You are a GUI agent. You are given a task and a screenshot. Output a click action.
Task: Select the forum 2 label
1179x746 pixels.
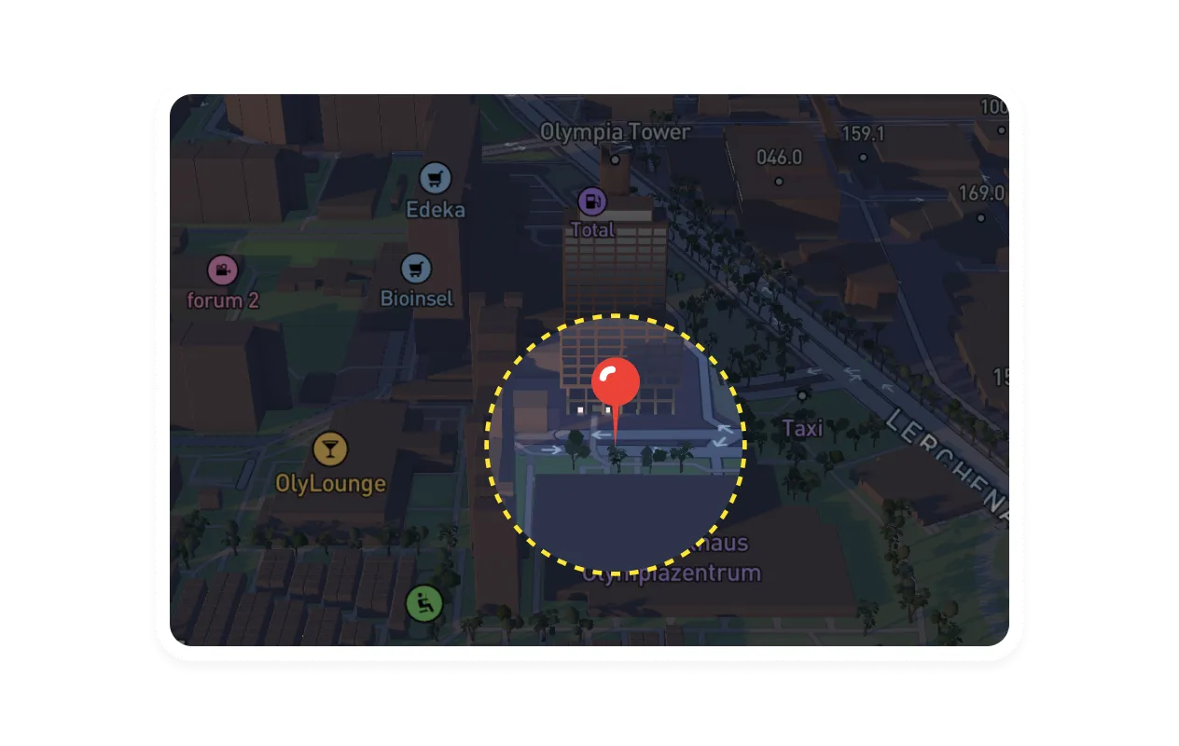pos(223,301)
